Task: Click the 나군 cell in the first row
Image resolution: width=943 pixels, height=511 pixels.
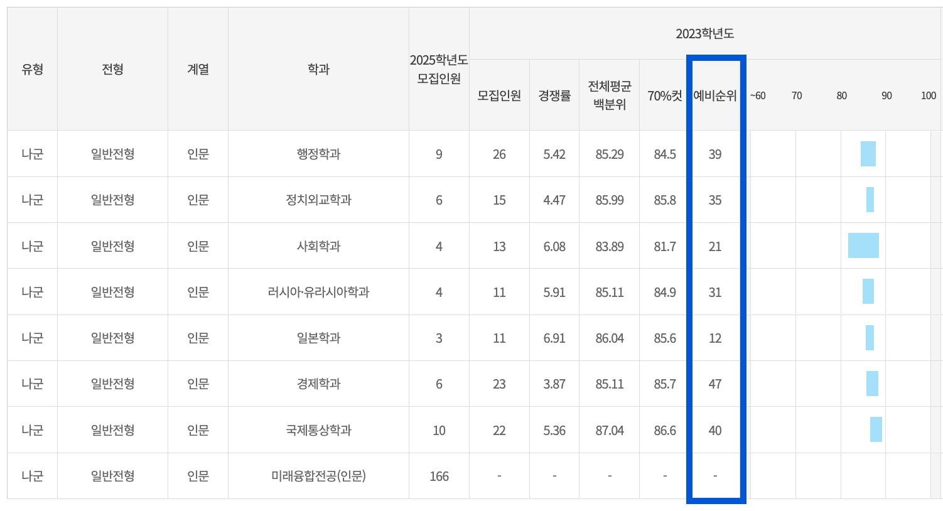Action: pos(31,154)
